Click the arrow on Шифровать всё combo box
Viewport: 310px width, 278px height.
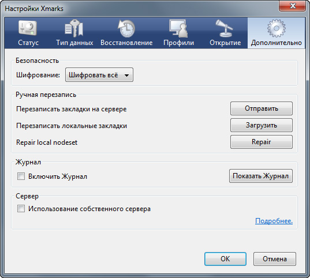click(127, 76)
